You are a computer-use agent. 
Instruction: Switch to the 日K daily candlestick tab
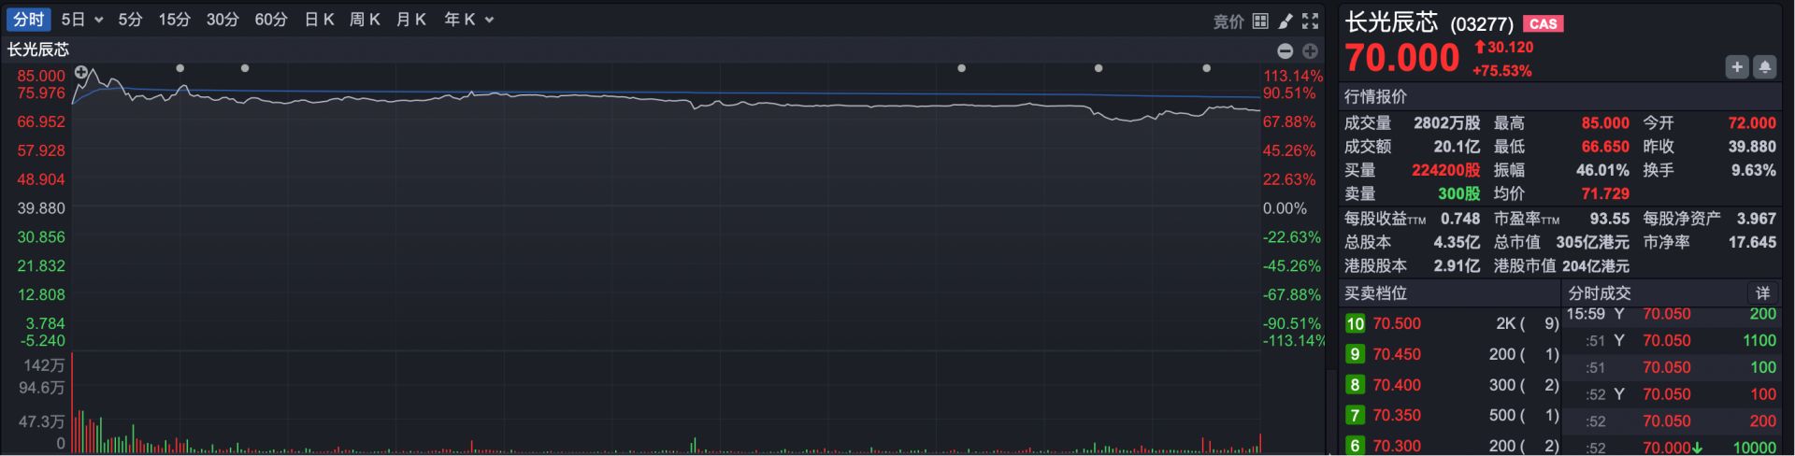pos(319,20)
